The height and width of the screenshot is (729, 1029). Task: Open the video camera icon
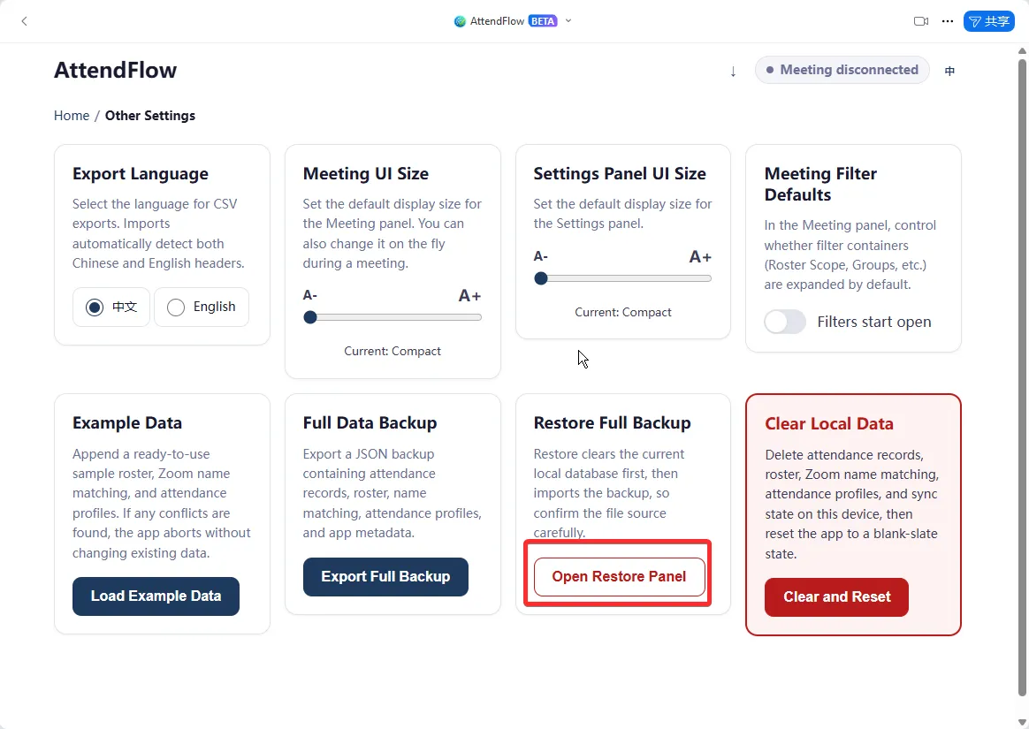[921, 21]
